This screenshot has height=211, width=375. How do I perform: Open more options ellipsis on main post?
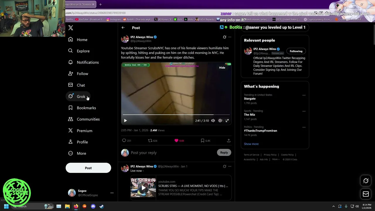(230, 37)
